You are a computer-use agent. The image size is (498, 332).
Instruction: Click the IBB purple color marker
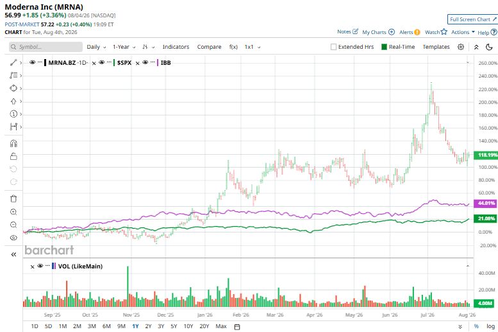point(158,63)
